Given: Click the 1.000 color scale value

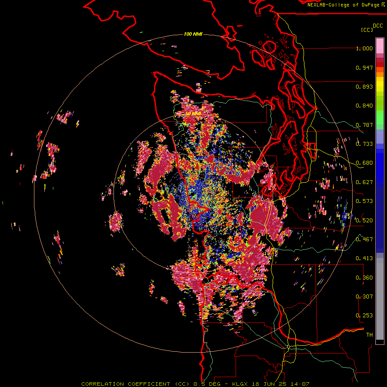Looking at the screenshot, I should click(x=364, y=48).
